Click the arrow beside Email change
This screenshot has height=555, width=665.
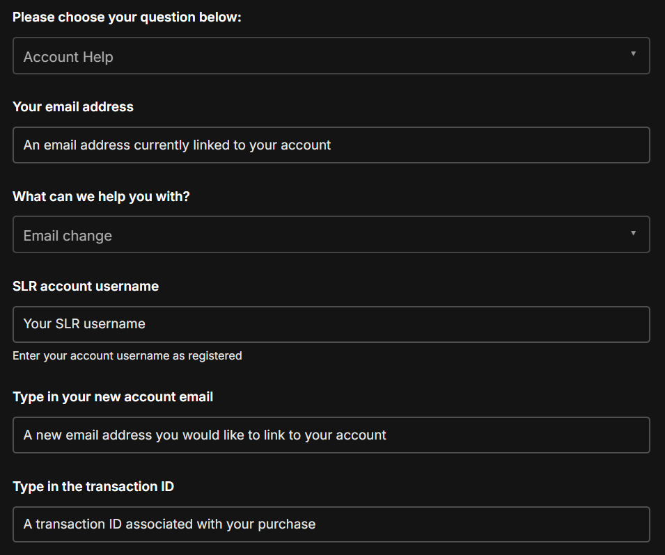[633, 233]
